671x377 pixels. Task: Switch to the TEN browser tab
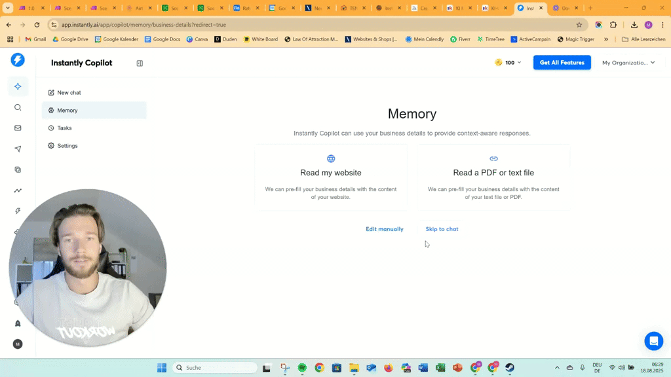pyautogui.click(x=353, y=8)
